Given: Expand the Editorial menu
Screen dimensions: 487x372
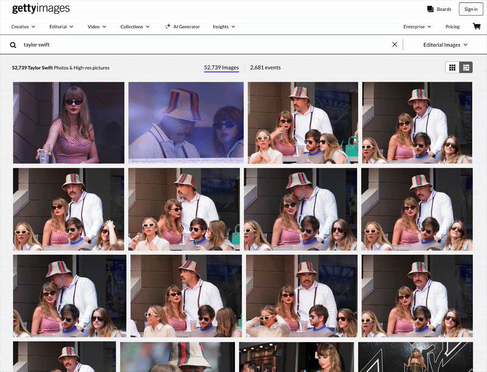Looking at the screenshot, I should pyautogui.click(x=61, y=27).
